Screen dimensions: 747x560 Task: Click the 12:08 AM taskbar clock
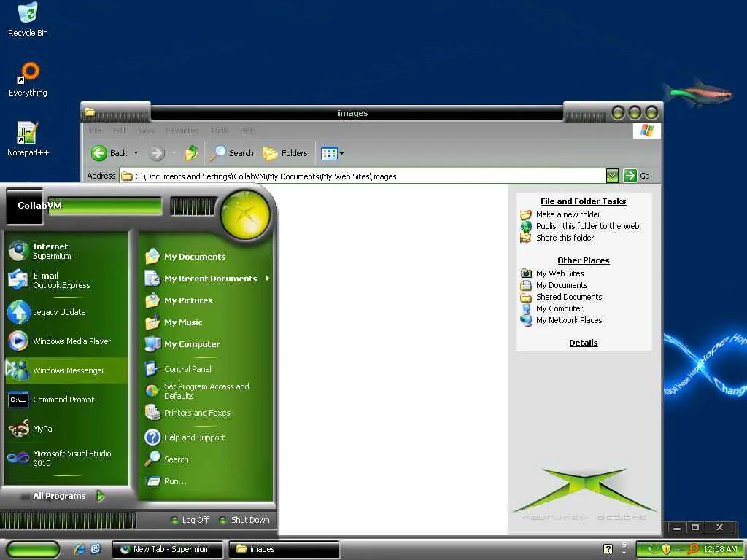coord(720,550)
